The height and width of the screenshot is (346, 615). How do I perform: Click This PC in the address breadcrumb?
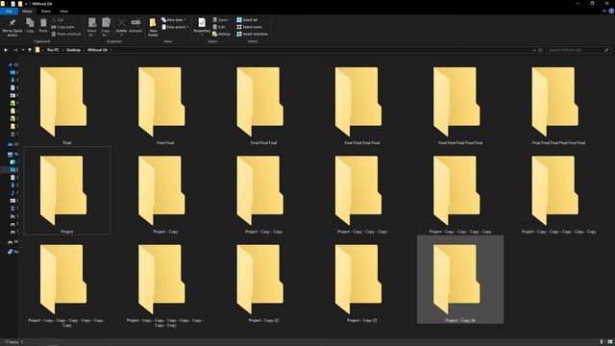coord(53,50)
